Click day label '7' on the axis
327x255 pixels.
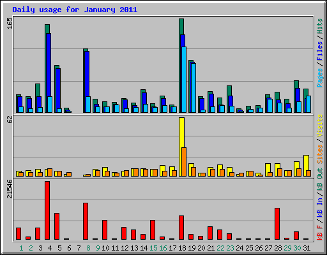[79, 248]
